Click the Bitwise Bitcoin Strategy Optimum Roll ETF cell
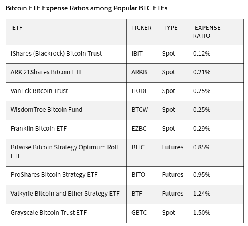The height and width of the screenshot is (226, 248). tap(64, 151)
